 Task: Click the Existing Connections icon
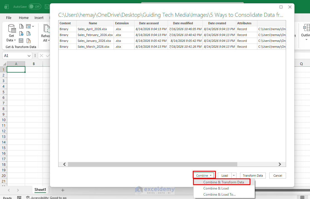tap(29, 41)
